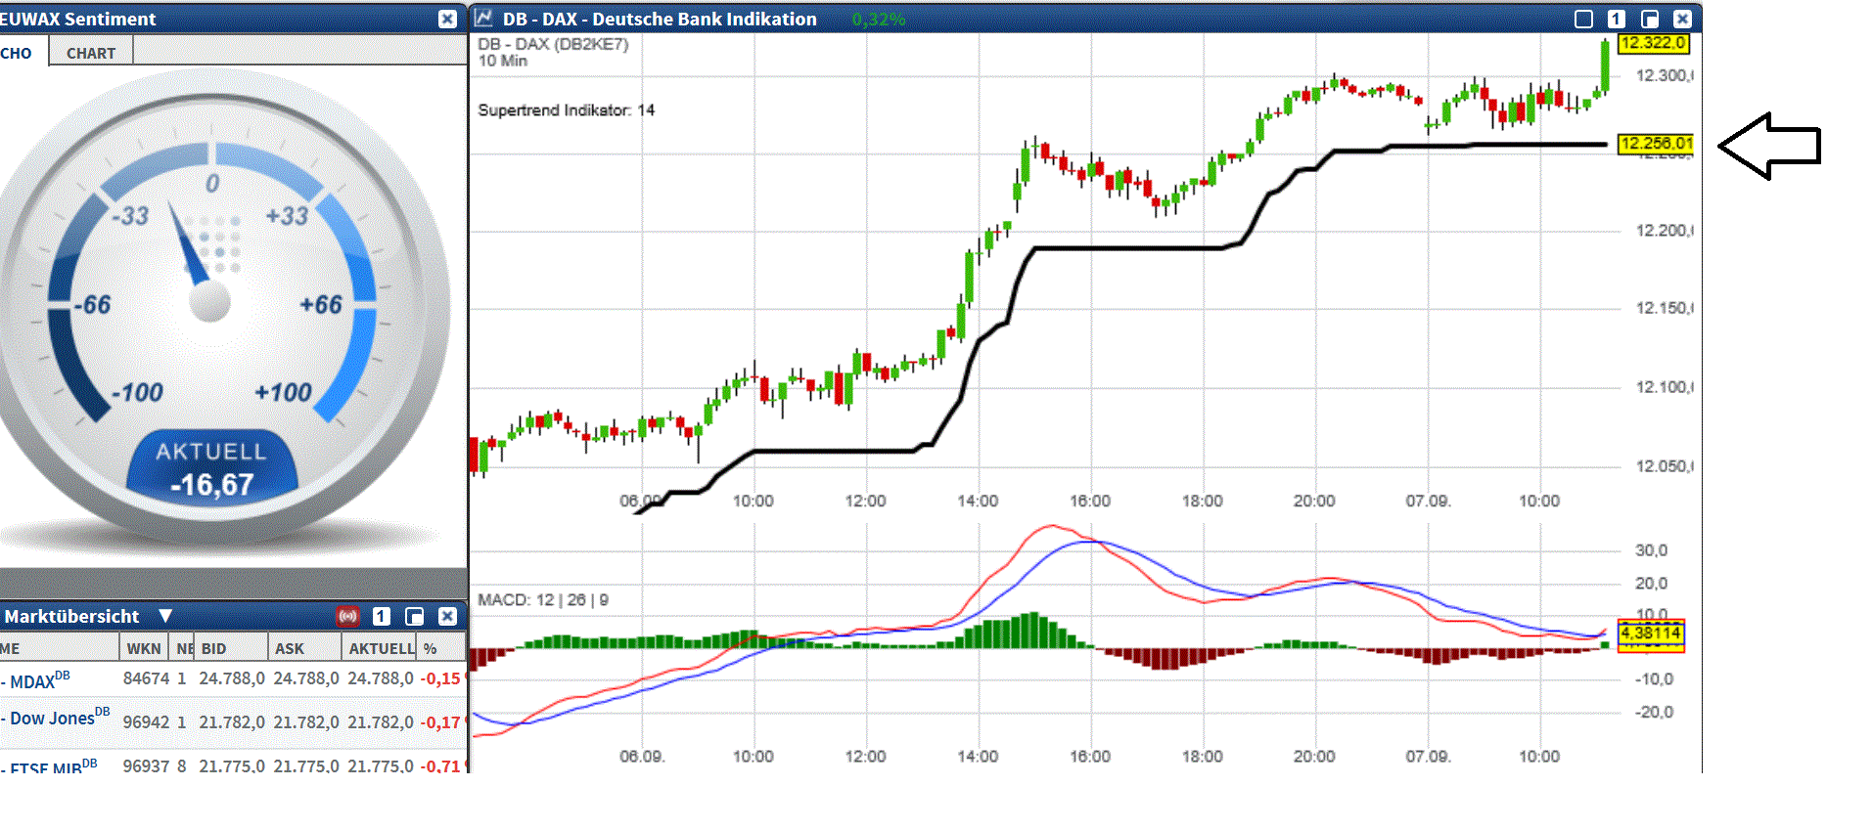Sort by the ASK column header
Screen dimensions: 1873x830
(305, 648)
